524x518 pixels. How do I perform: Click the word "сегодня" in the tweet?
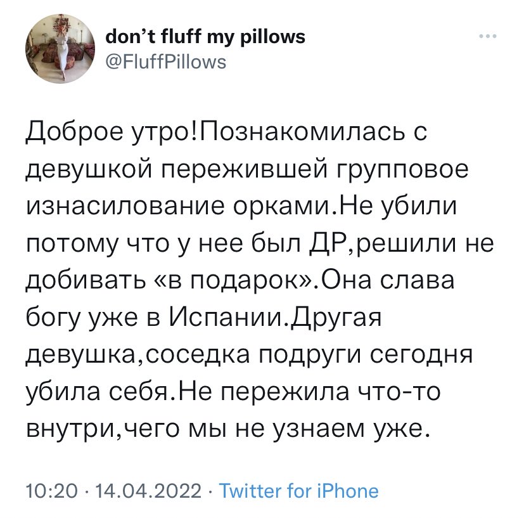(421, 356)
